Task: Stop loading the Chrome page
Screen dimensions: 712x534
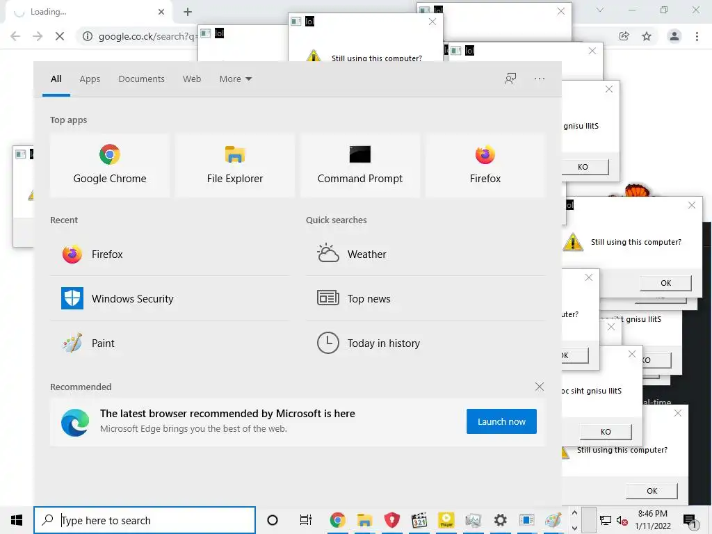Action: click(60, 36)
